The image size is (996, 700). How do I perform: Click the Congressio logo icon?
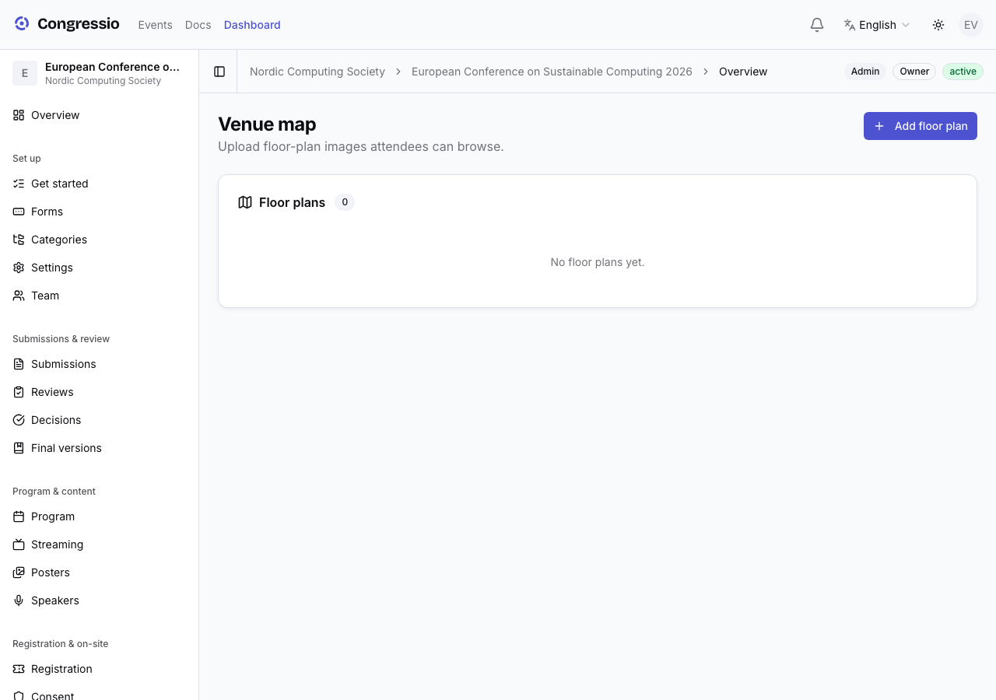(x=22, y=24)
